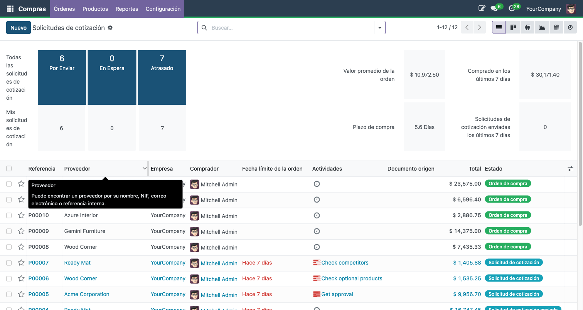Viewport: 583px width, 310px height.
Task: Switch to calendar view
Action: point(556,27)
